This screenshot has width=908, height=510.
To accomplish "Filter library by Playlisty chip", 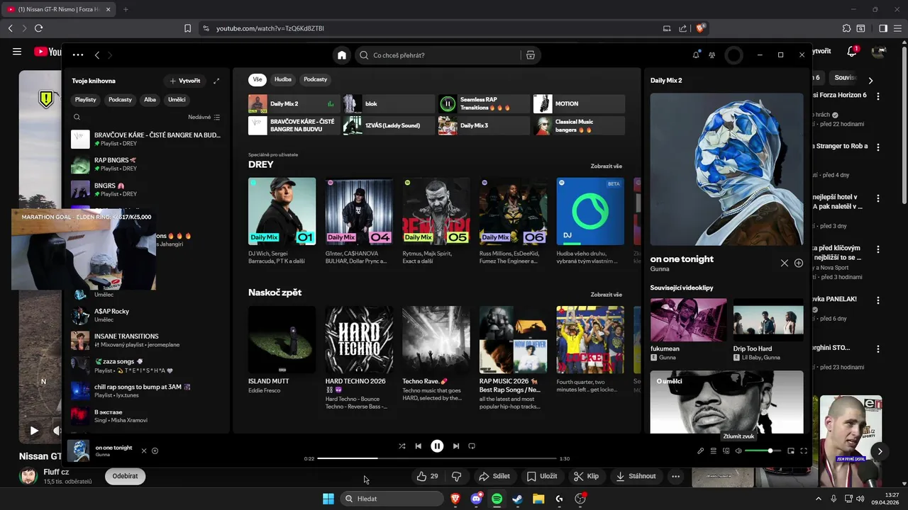I will [86, 100].
